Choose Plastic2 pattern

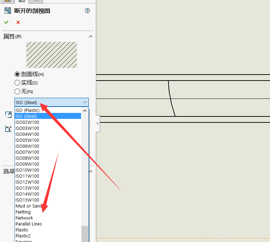[48, 236]
